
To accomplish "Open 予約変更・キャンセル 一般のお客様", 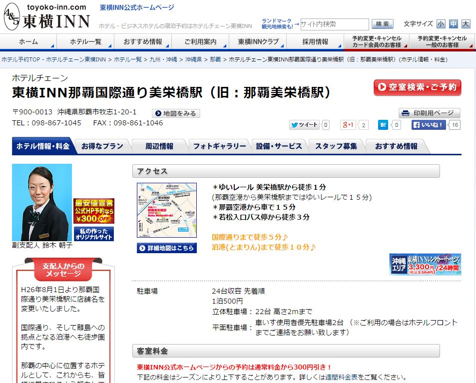I will 443,41.
